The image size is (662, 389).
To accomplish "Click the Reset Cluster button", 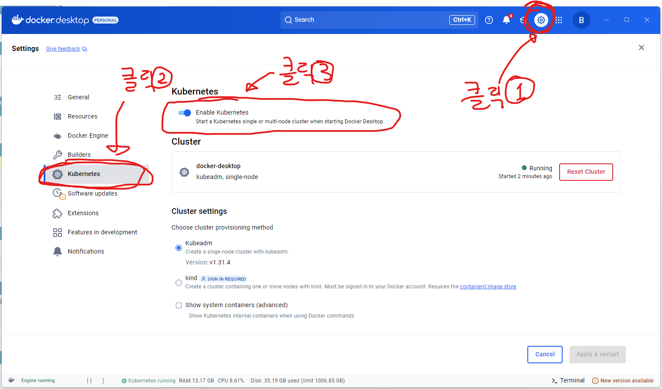I will 586,172.
